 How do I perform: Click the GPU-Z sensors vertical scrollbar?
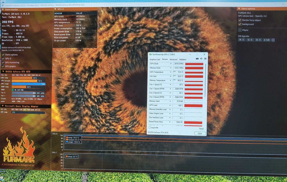click(x=205, y=80)
